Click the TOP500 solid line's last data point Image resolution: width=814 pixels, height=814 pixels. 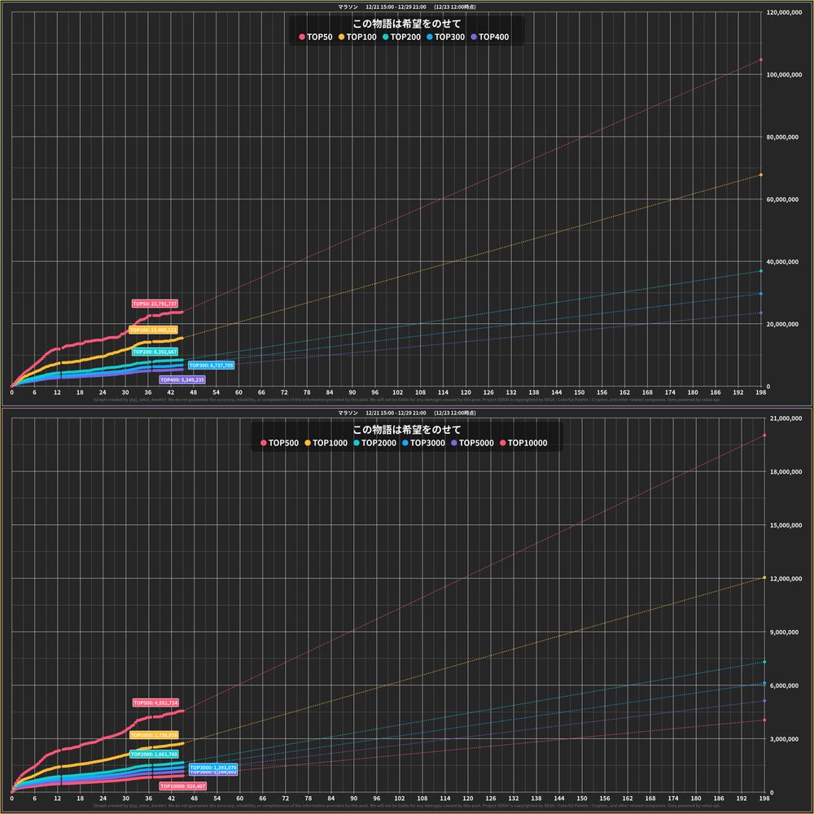pos(182,711)
